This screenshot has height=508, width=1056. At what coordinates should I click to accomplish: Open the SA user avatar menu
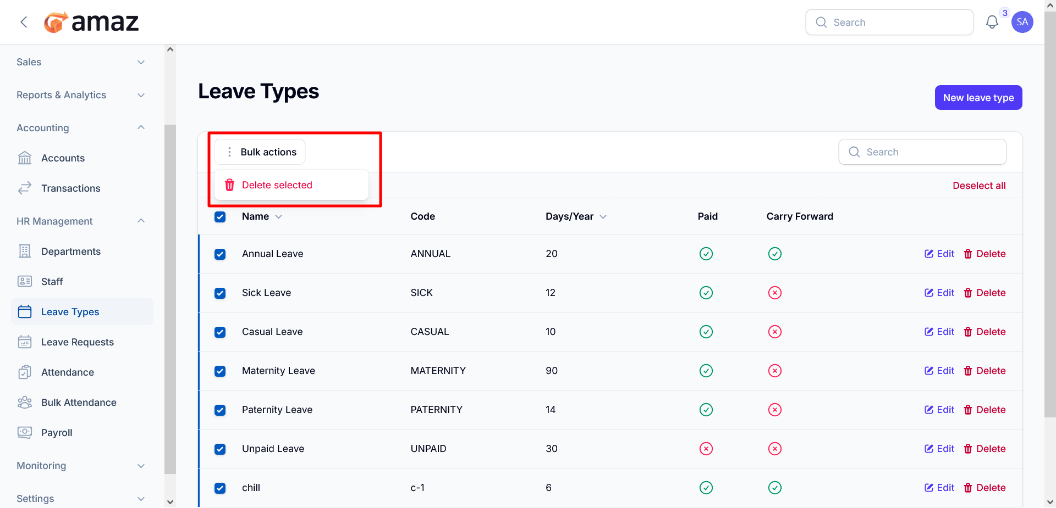point(1022,22)
